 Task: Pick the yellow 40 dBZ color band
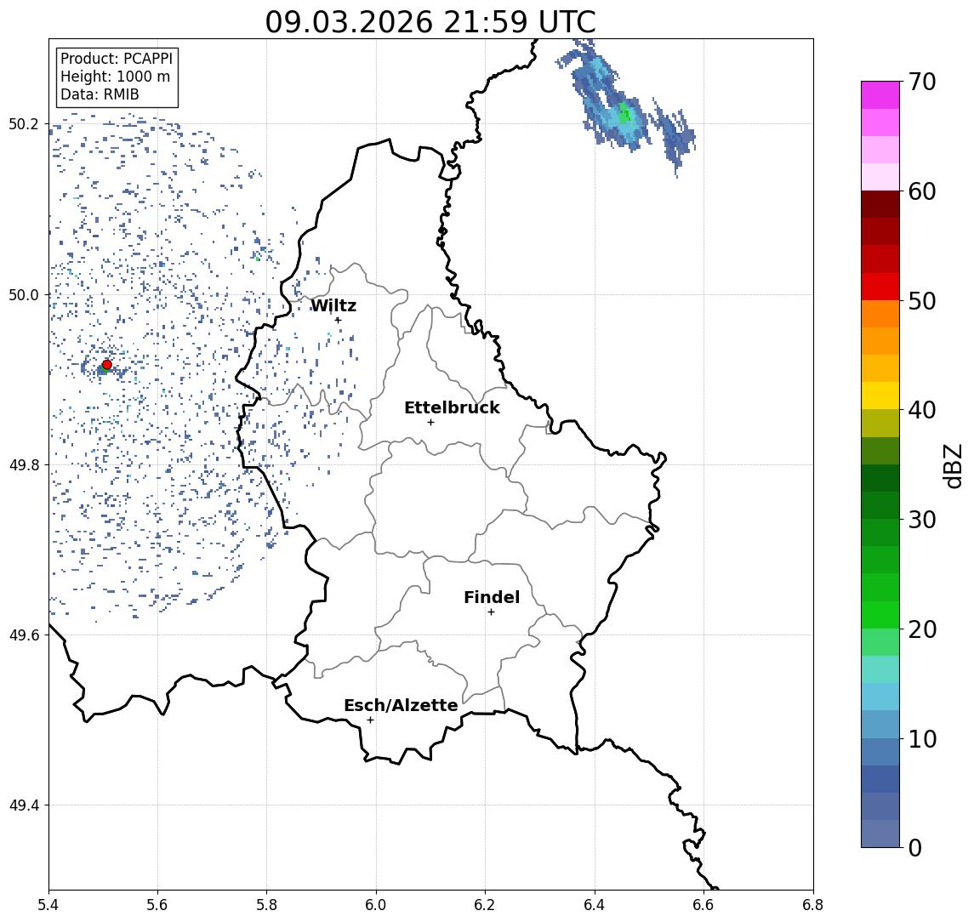tap(880, 396)
